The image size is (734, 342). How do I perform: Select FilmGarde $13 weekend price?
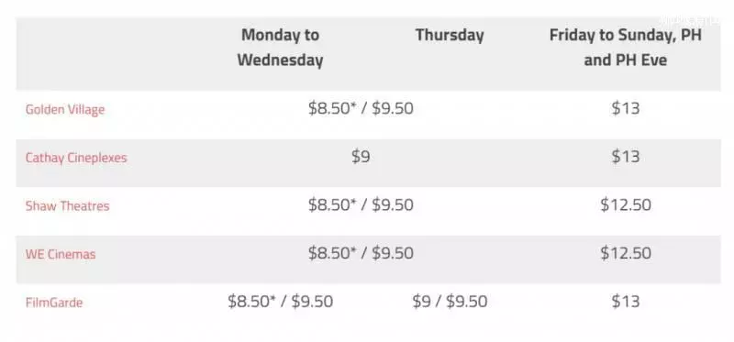(626, 302)
